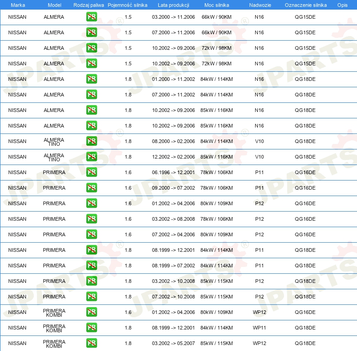This screenshot has height=351, width=357.
Task: Click fuel icon in Primera P11 08.1999 -> 12.2001 row
Action: click(x=91, y=250)
